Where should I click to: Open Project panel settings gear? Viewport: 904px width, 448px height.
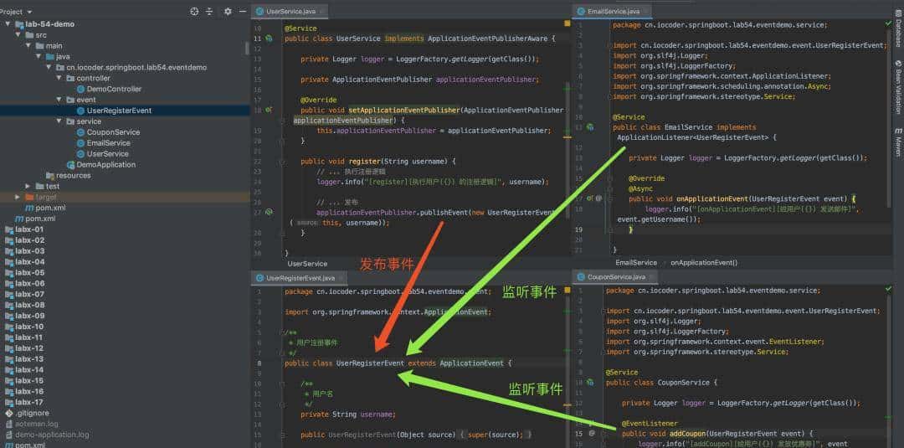tap(228, 12)
